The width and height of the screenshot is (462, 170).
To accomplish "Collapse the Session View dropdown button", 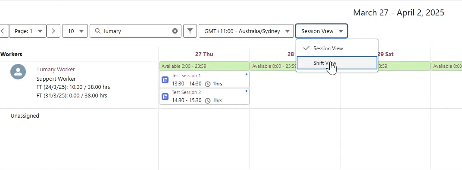I will tap(322, 31).
